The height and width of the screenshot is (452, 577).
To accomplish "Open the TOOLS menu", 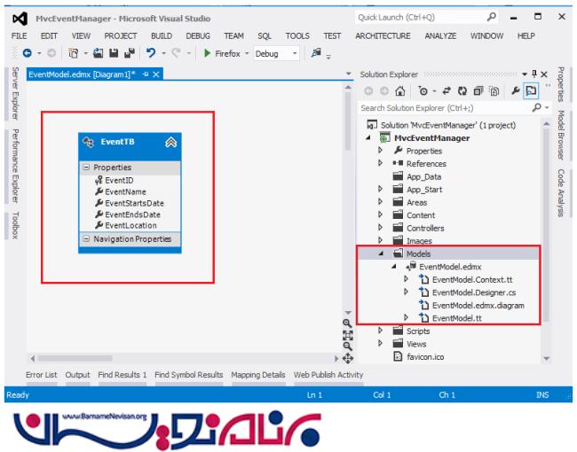I will pyautogui.click(x=297, y=35).
